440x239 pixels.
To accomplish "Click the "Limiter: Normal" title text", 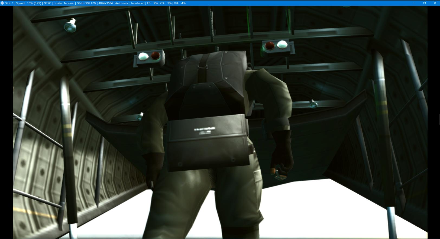I will point(64,3).
